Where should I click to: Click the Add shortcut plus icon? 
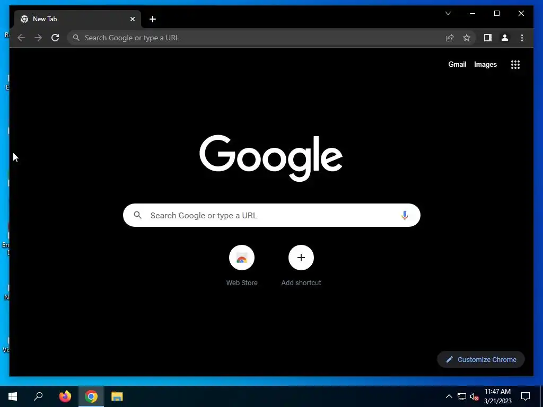[x=301, y=258]
